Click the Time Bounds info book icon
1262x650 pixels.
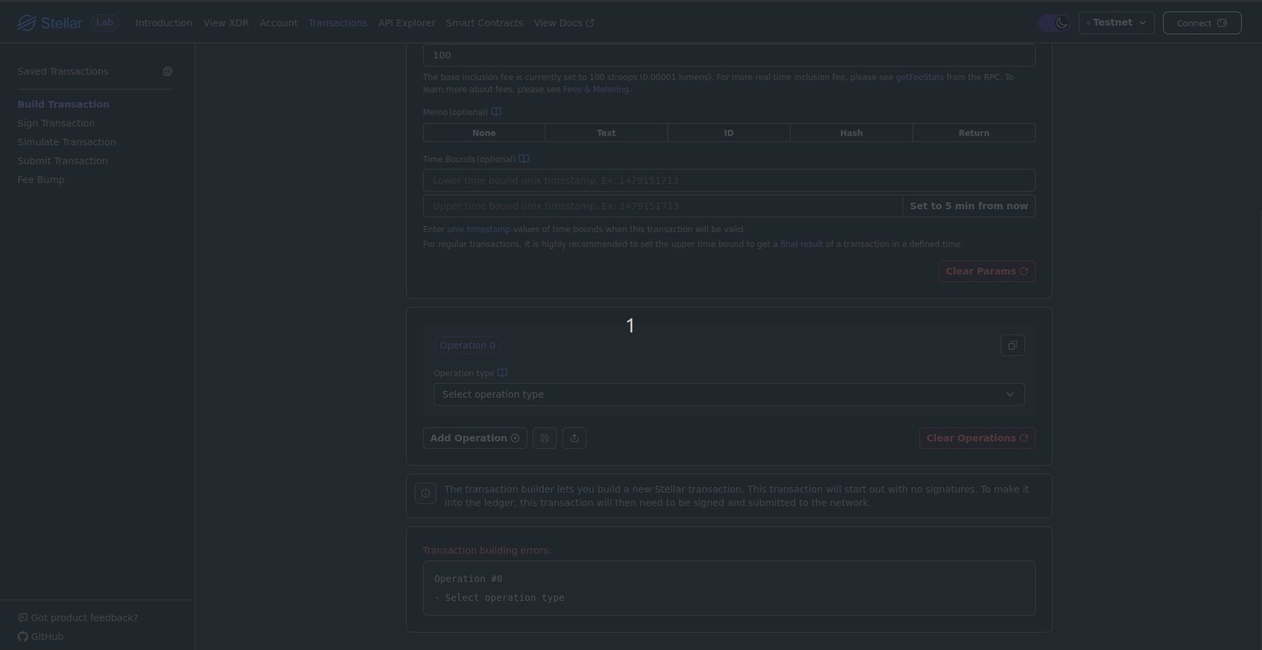tap(524, 159)
